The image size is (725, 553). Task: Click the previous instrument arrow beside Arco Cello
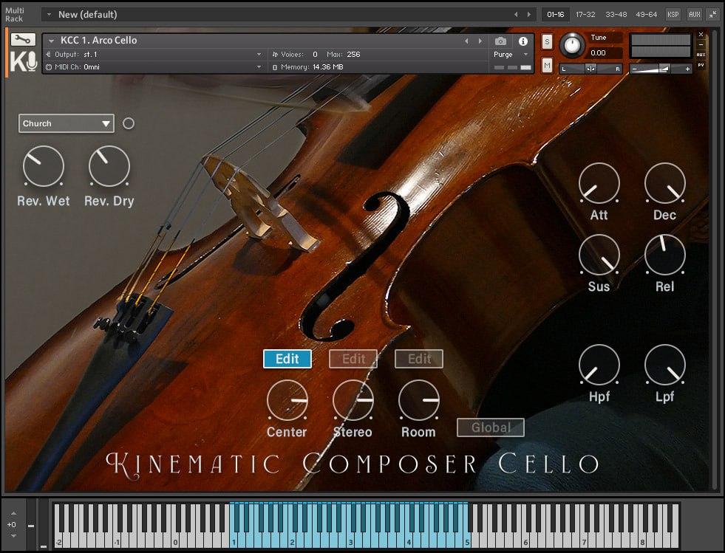(x=466, y=41)
